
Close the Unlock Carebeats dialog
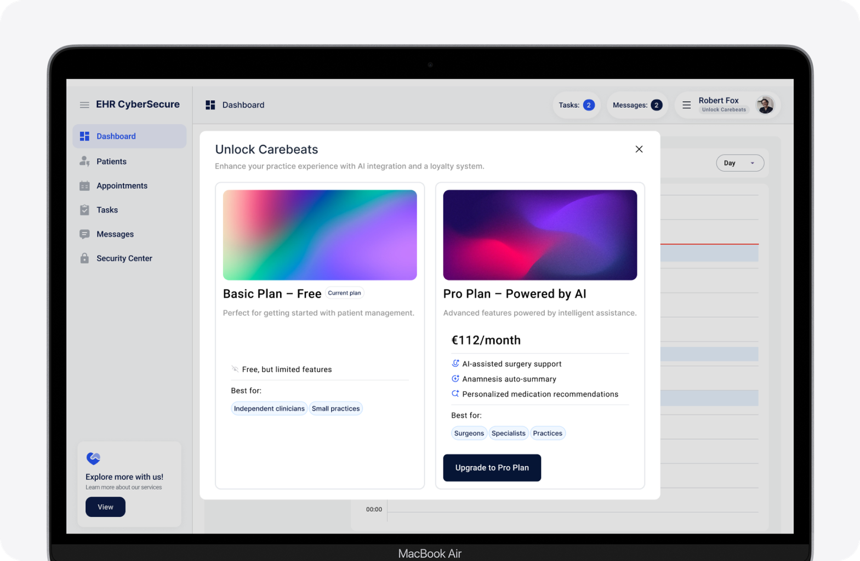(639, 149)
